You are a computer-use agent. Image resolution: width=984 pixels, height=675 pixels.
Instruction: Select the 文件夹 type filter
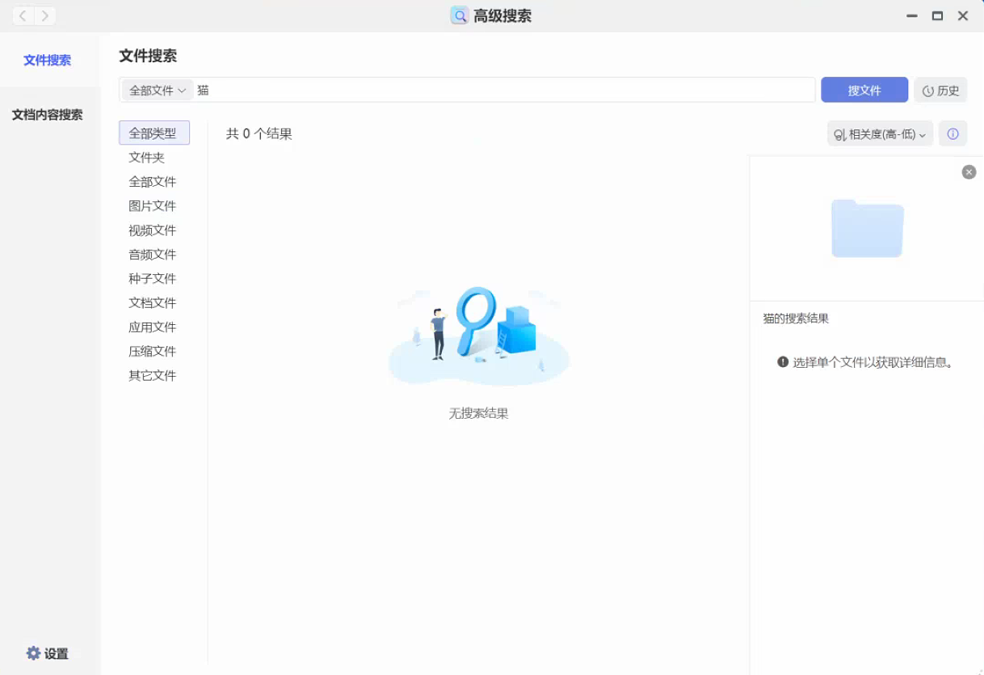(x=146, y=158)
